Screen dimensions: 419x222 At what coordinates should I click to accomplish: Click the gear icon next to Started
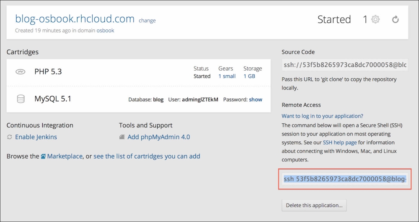(x=375, y=19)
